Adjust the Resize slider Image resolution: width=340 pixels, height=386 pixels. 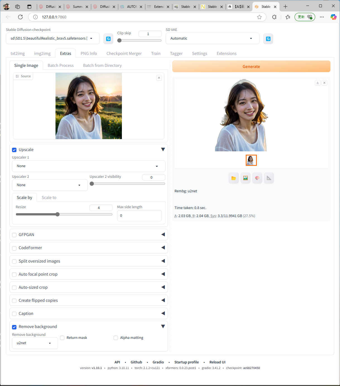(57, 214)
